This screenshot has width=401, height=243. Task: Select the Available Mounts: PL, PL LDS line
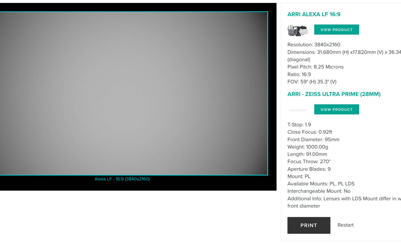[x=321, y=184]
